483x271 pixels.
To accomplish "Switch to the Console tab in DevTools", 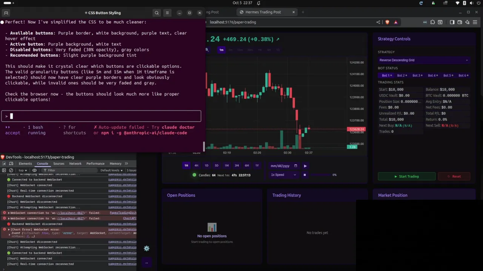I will click(42, 164).
